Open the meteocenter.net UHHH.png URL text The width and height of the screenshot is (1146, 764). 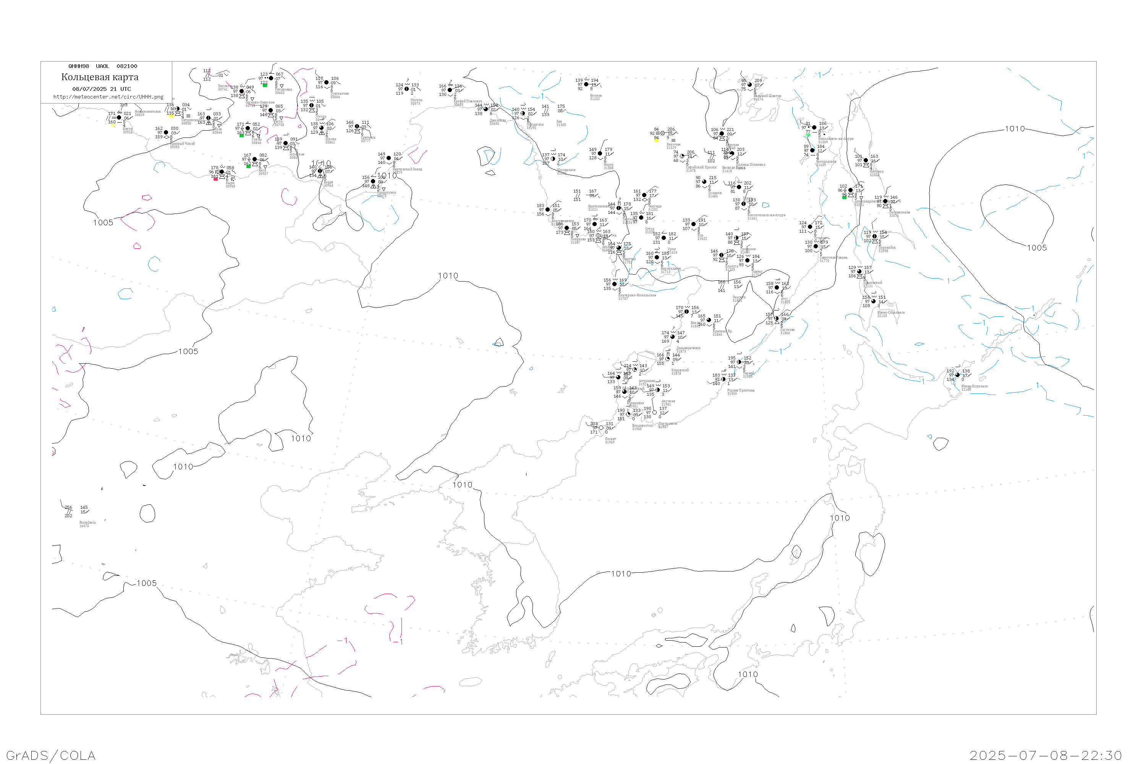click(108, 97)
